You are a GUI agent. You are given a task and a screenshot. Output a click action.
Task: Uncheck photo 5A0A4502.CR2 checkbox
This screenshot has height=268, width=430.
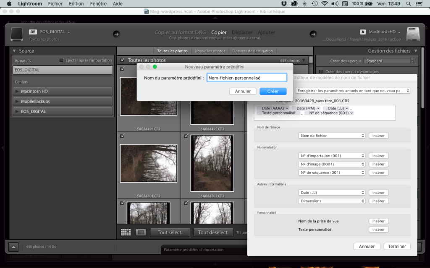tap(186, 136)
